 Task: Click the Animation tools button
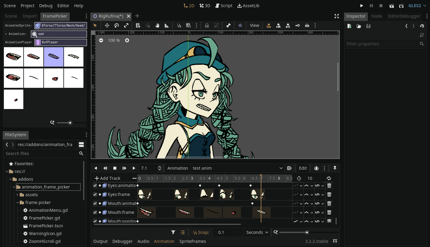coord(178,168)
